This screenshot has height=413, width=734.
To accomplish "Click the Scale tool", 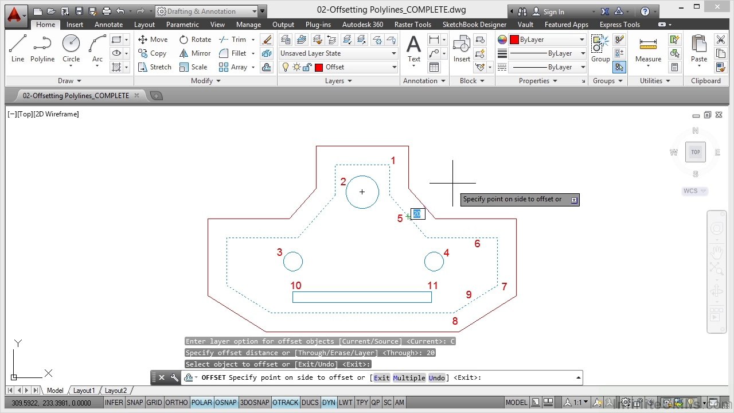I will point(193,67).
